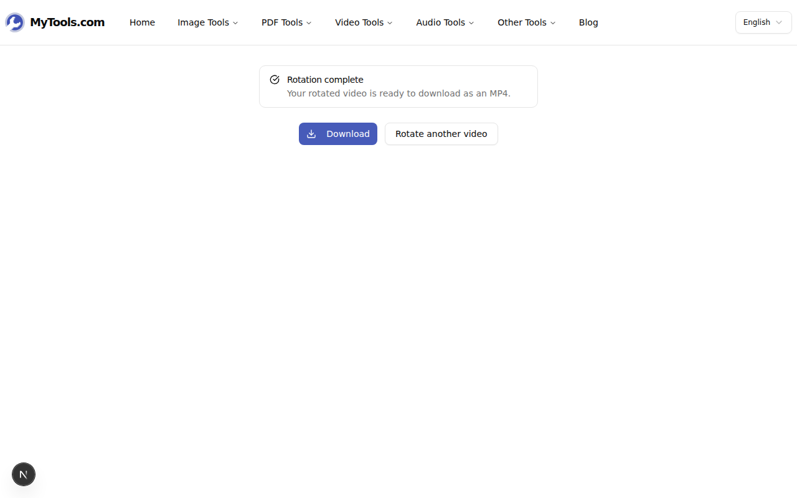This screenshot has width=797, height=498.
Task: Open the Blog section
Action: pos(588,22)
